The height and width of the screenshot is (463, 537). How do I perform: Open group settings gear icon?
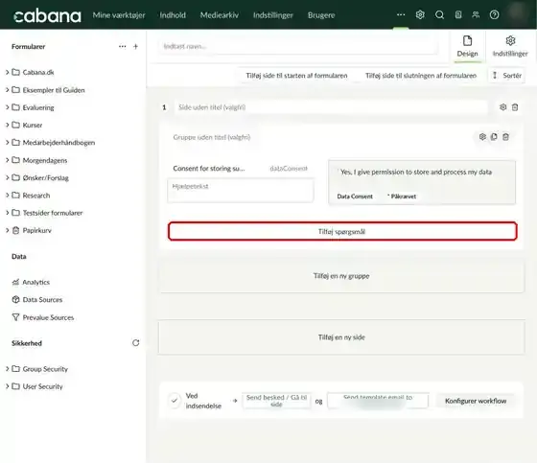(x=482, y=137)
